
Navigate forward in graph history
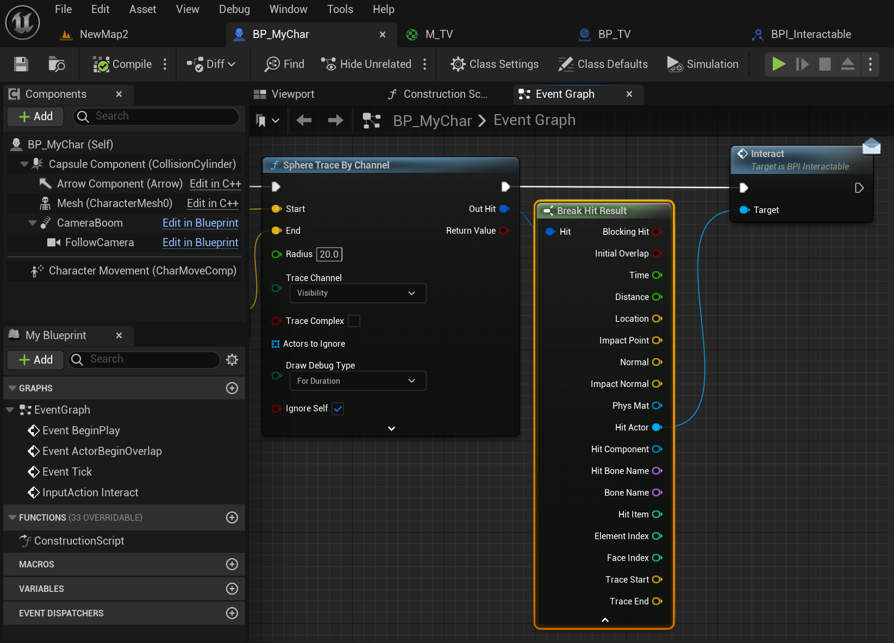[x=335, y=120]
